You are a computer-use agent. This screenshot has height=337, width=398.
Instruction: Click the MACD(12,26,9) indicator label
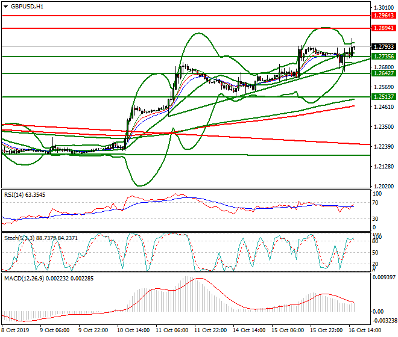[x=49, y=279]
